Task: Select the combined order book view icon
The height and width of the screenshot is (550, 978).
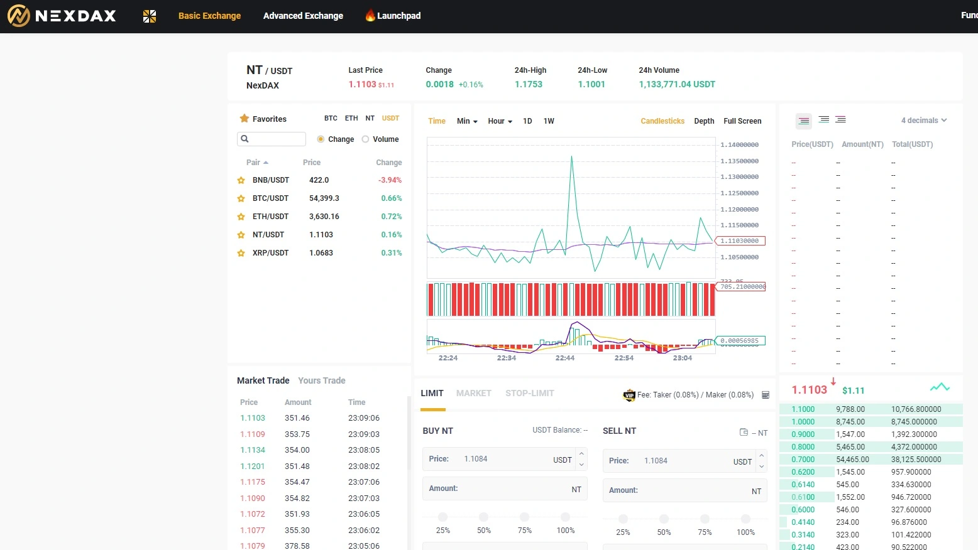Action: point(804,121)
